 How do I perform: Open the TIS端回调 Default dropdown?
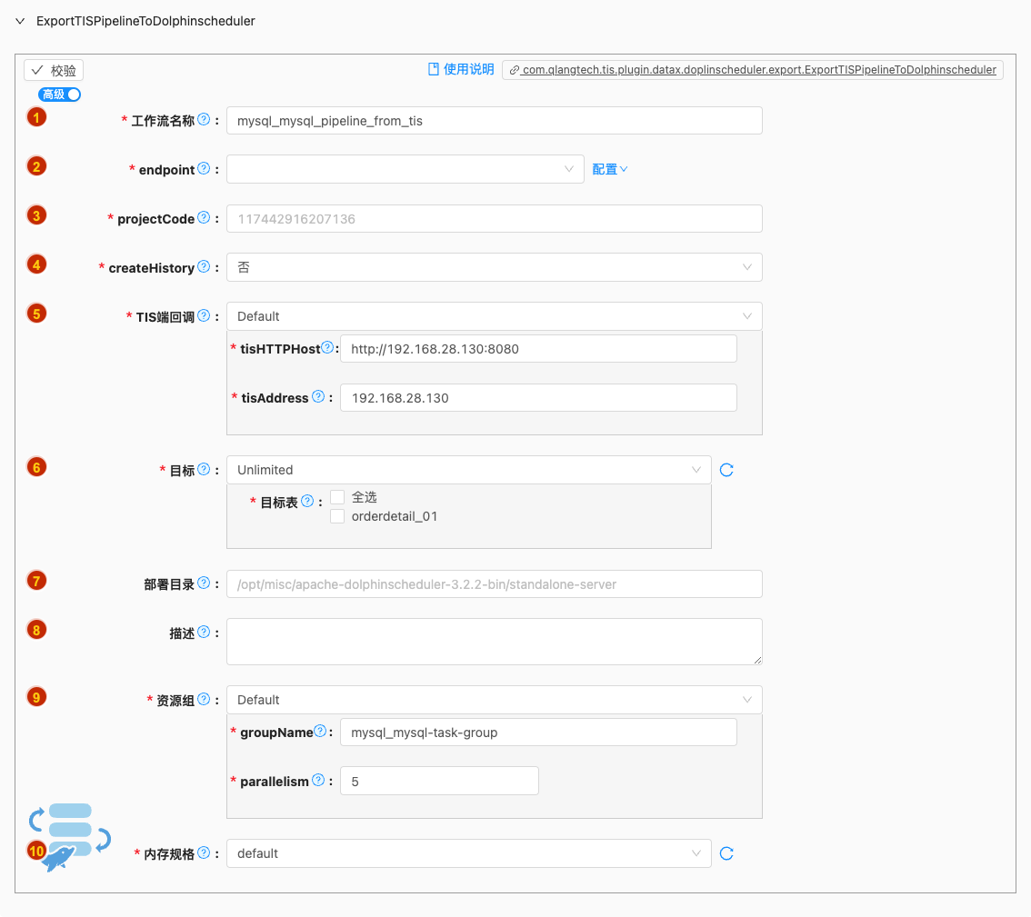[494, 316]
